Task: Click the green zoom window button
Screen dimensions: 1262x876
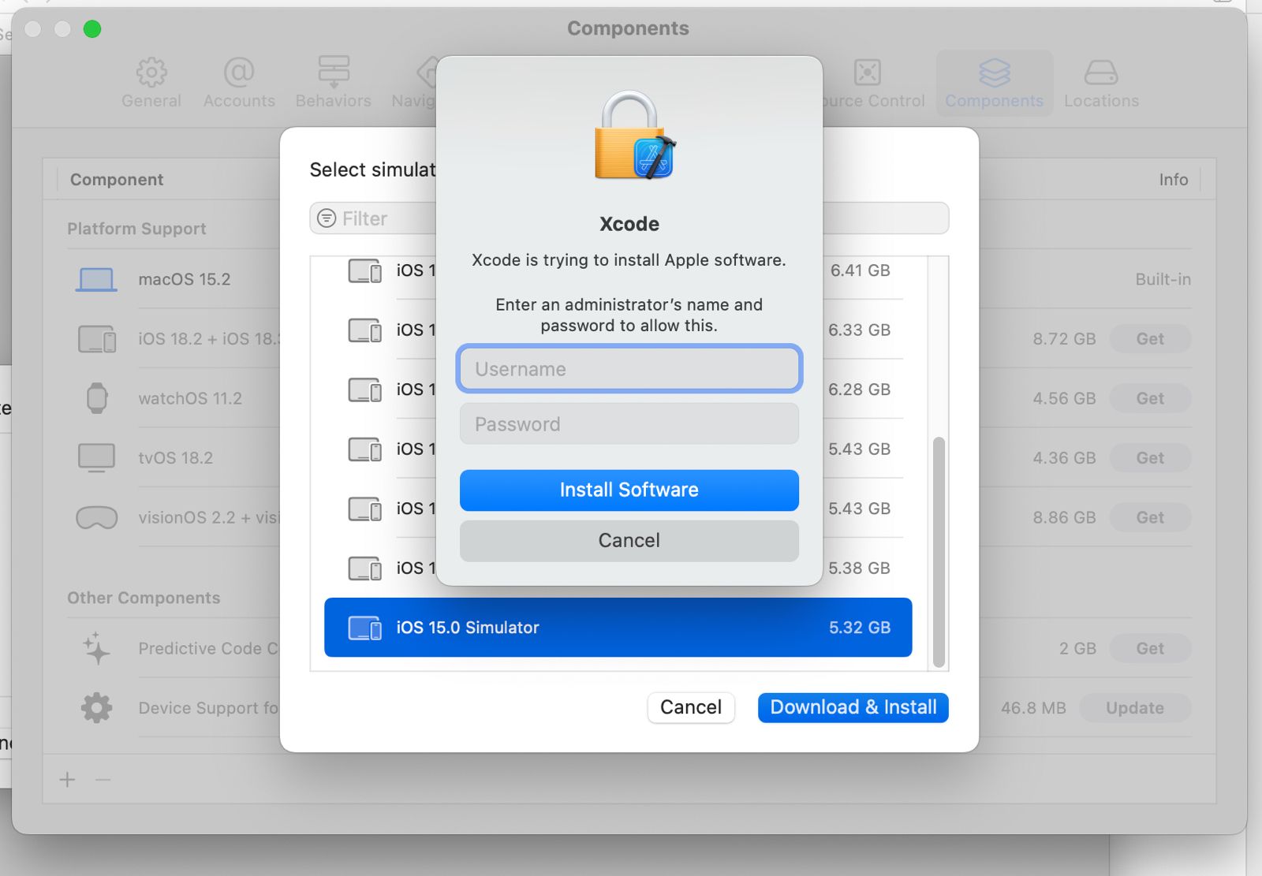Action: coord(92,29)
